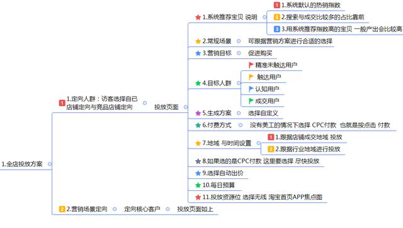The height and width of the screenshot is (228, 403).
Task: Collapse the 5.生成方案 node
Action: (x=239, y=113)
